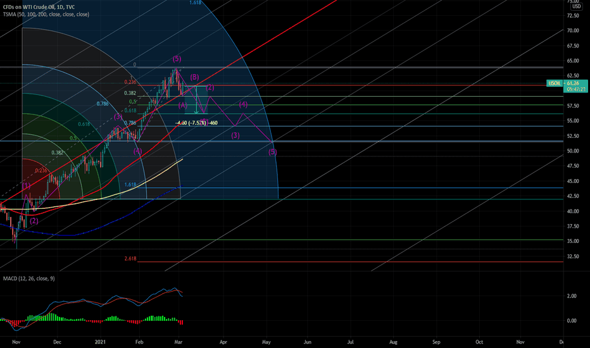
Task: Click the USD currency button on price axis
Action: coord(576,6)
